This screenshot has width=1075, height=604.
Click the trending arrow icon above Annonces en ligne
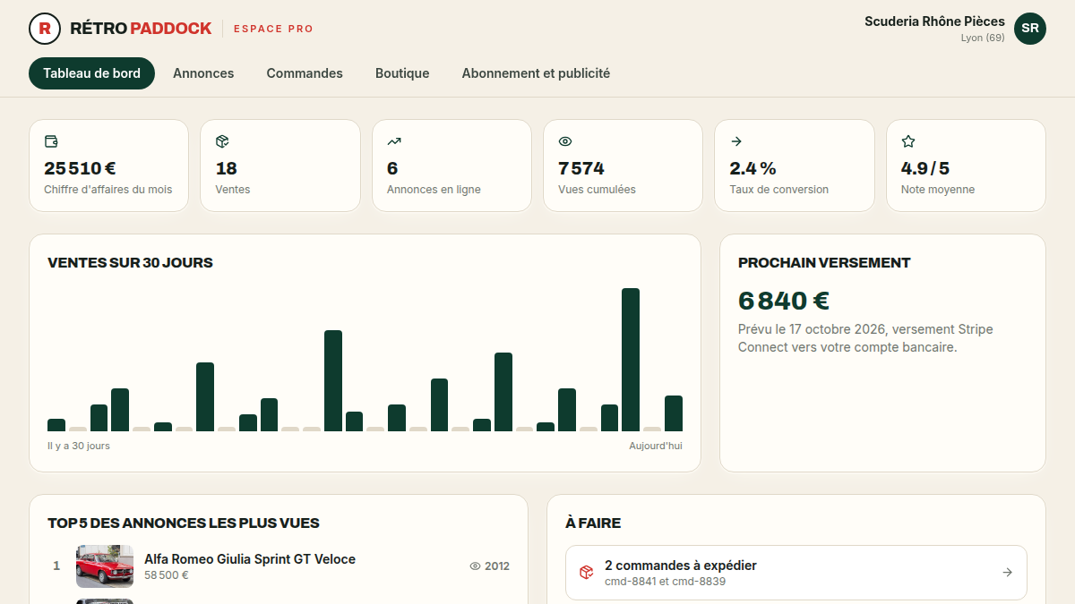[394, 141]
